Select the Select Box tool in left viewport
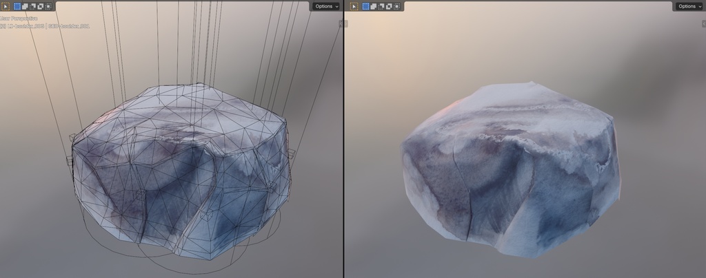 (6, 6)
